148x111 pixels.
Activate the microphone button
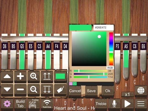click(114, 104)
